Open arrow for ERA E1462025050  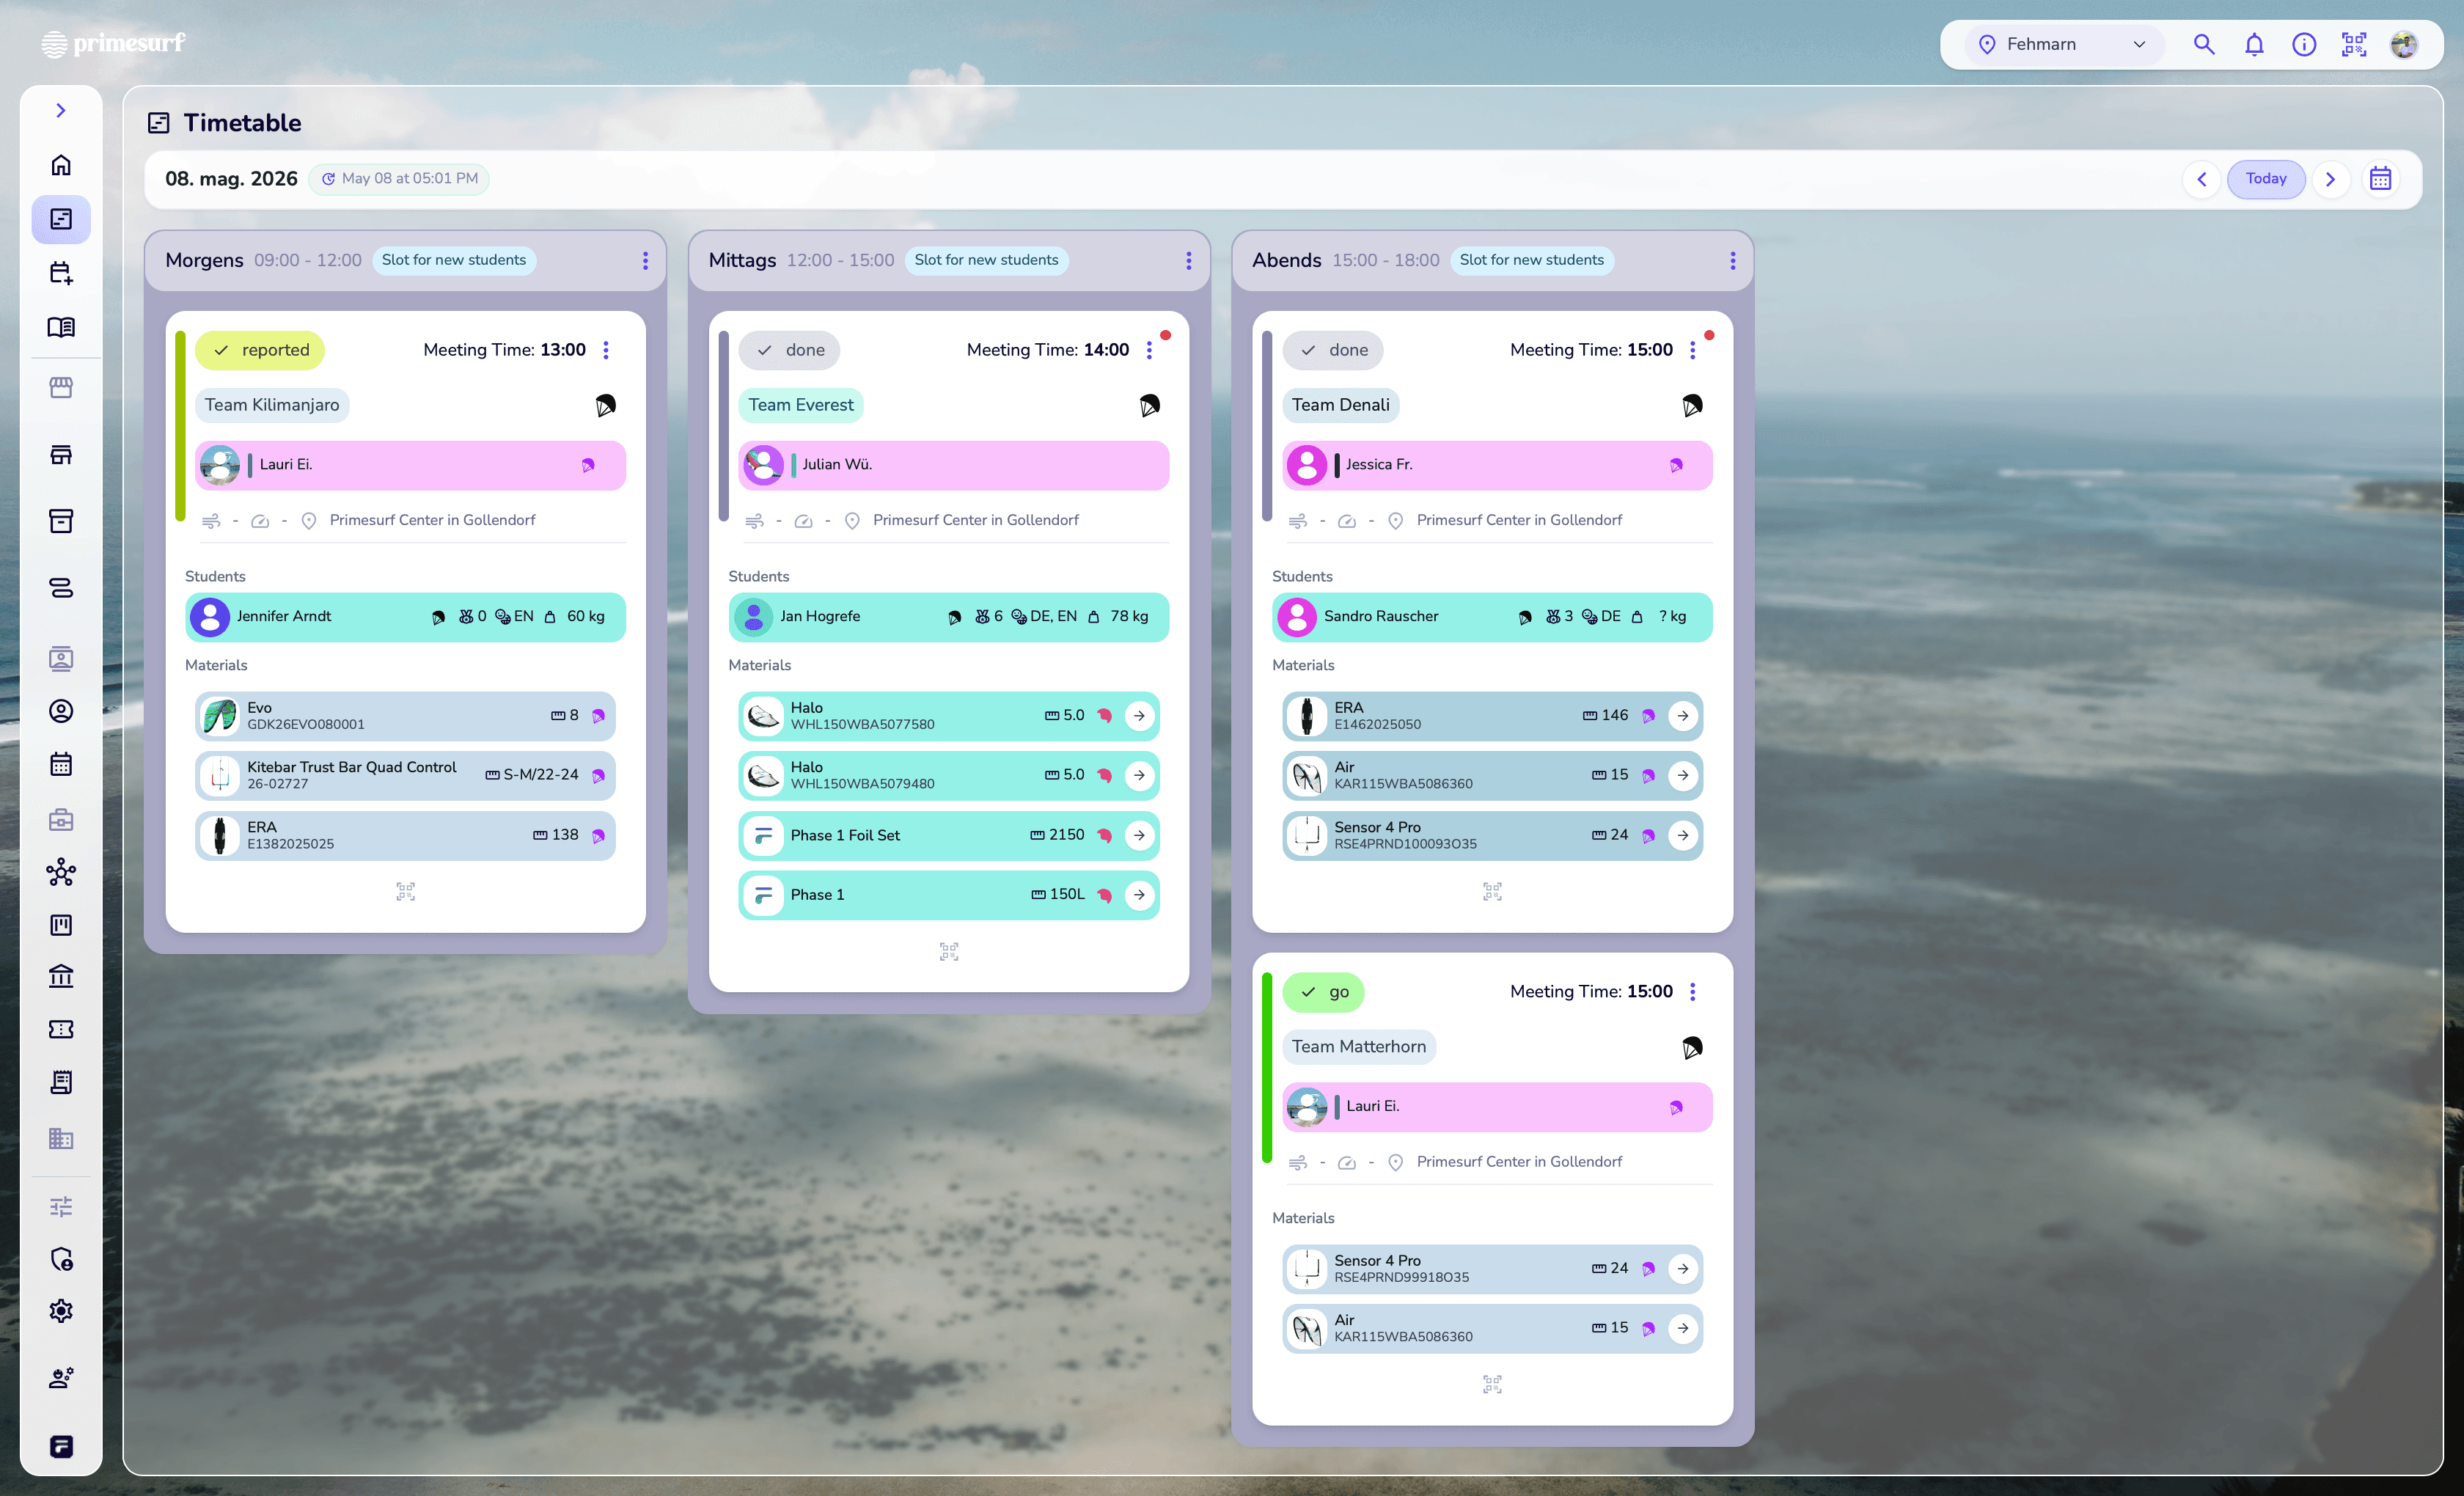pos(1683,716)
